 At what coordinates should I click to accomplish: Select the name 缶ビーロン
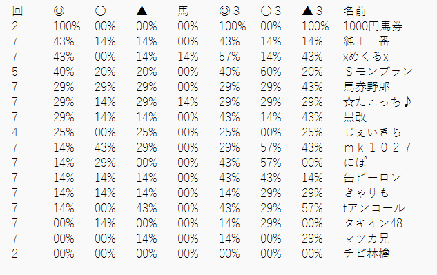pyautogui.click(x=372, y=178)
